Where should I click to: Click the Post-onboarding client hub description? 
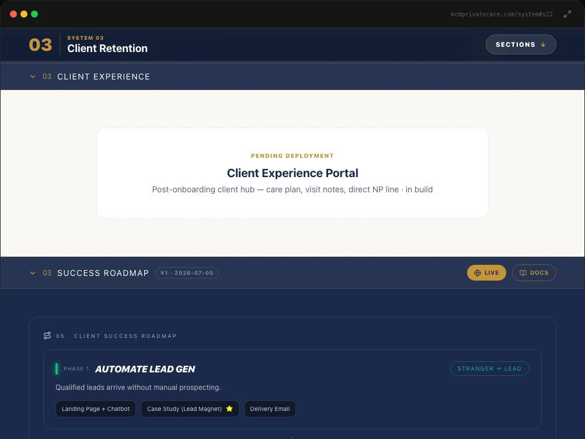pos(292,189)
